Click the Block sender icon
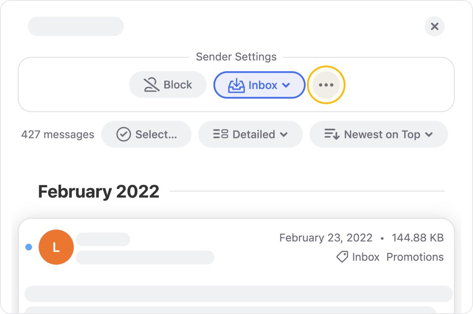The width and height of the screenshot is (473, 314). (x=152, y=84)
